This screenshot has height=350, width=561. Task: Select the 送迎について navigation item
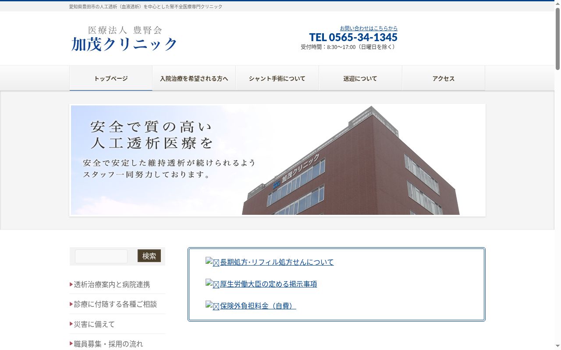360,78
